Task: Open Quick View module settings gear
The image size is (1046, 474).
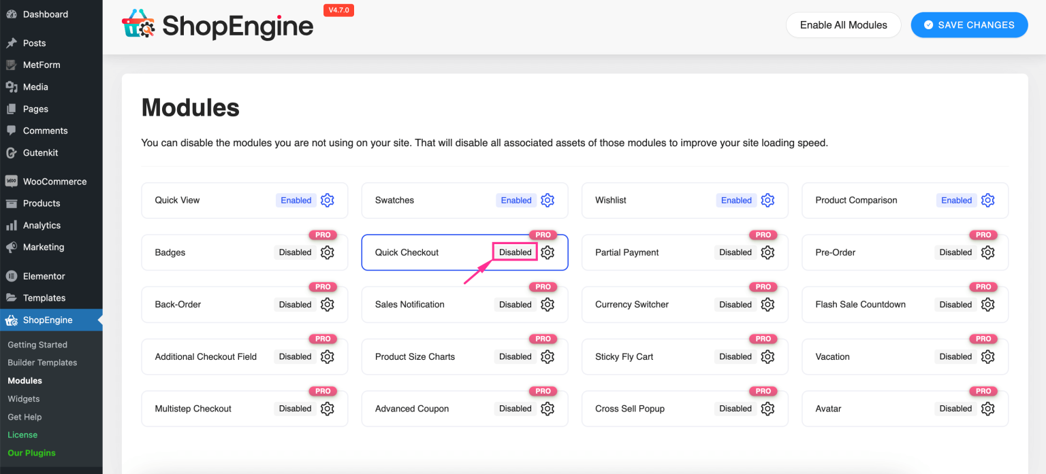Action: 327,200
